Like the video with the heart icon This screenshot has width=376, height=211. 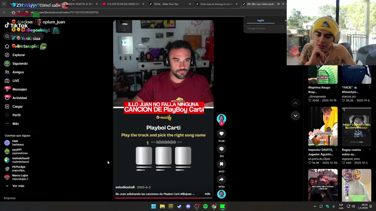221,134
